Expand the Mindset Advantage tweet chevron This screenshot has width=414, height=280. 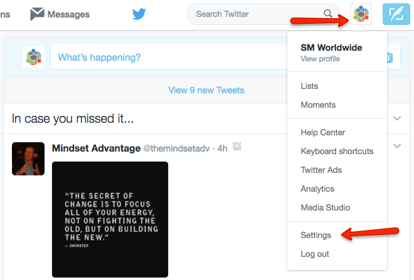397,145
